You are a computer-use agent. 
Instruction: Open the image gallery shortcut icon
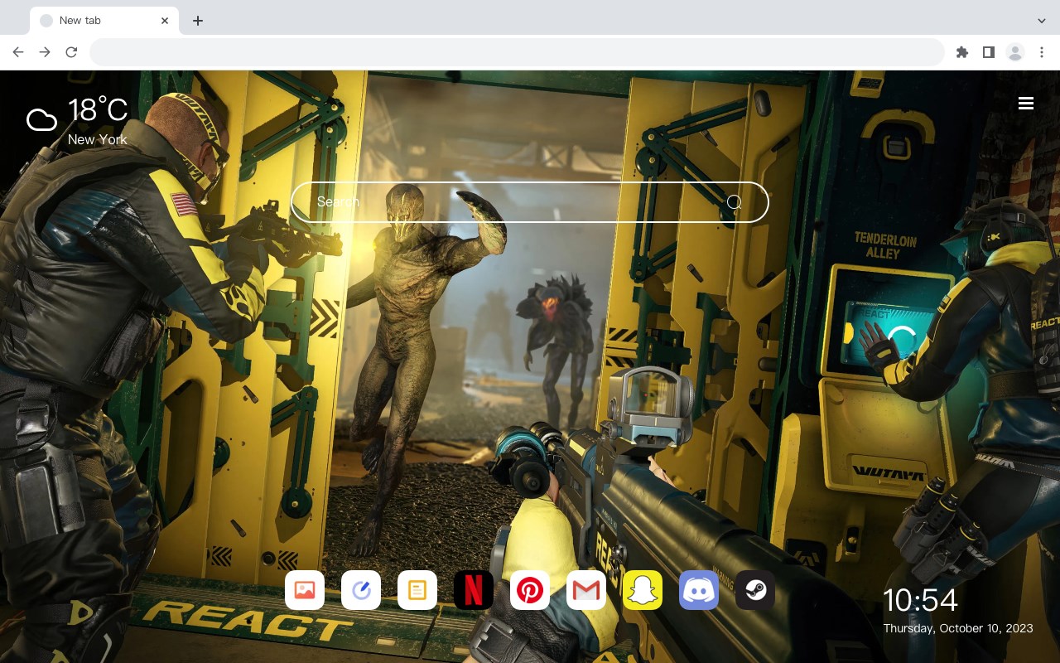305,590
